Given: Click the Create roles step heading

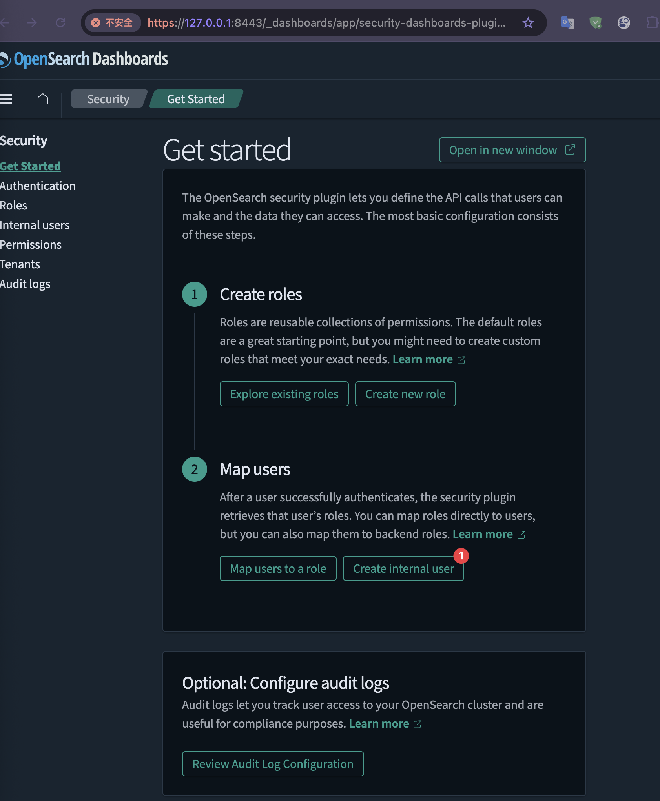Looking at the screenshot, I should point(261,294).
